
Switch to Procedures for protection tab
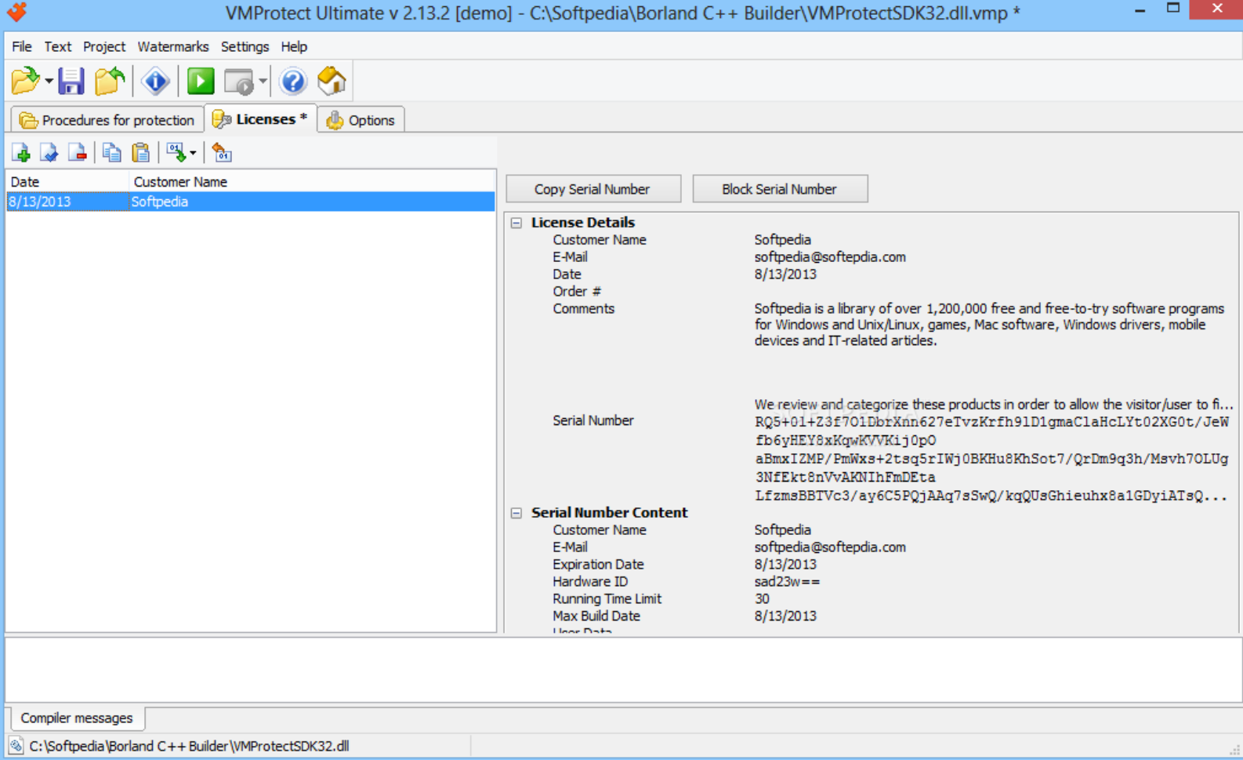pyautogui.click(x=107, y=120)
